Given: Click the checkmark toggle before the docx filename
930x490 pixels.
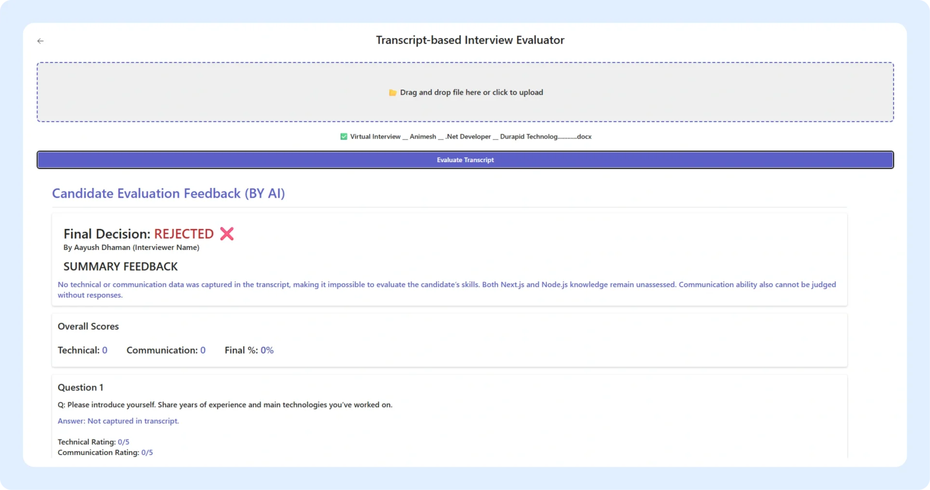Looking at the screenshot, I should 343,137.
